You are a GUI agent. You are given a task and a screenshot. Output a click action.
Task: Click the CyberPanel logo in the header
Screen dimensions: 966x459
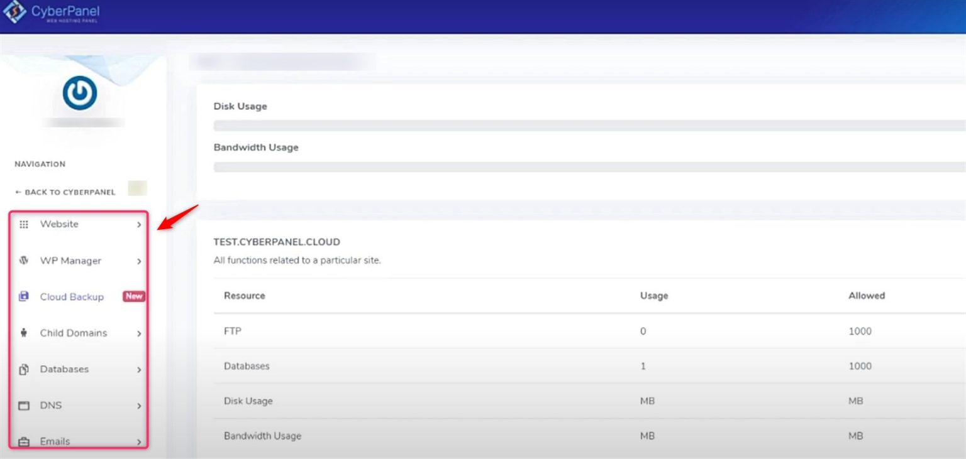pyautogui.click(x=53, y=13)
